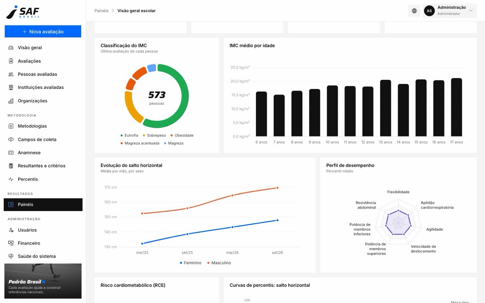Click the Financeiro sidebar icon
485x303 pixels.
11,243
